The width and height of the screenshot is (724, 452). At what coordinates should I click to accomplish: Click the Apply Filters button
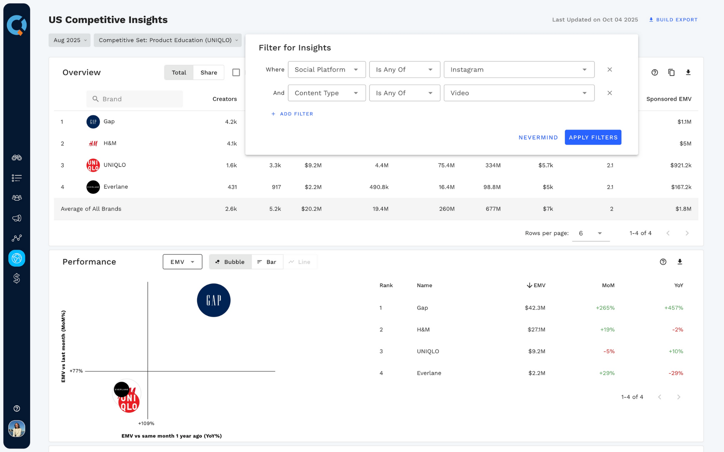click(593, 137)
